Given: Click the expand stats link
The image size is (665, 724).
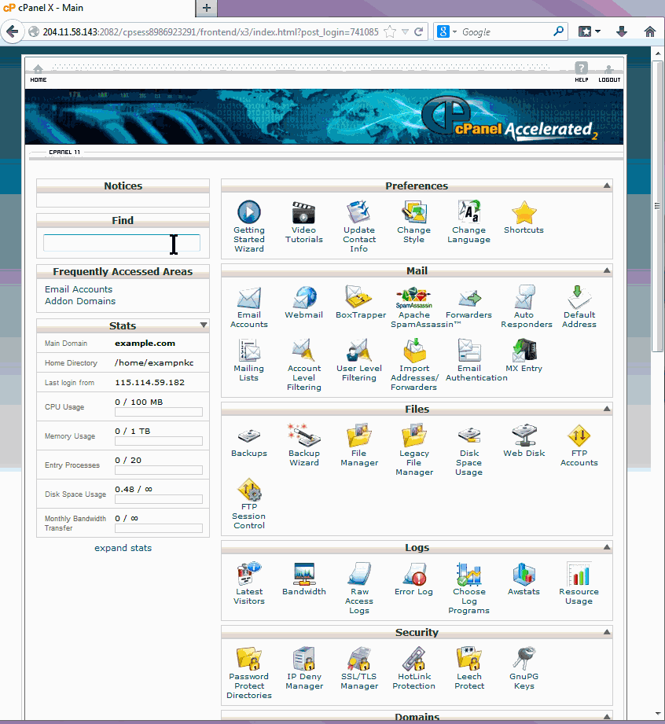Looking at the screenshot, I should pyautogui.click(x=123, y=548).
